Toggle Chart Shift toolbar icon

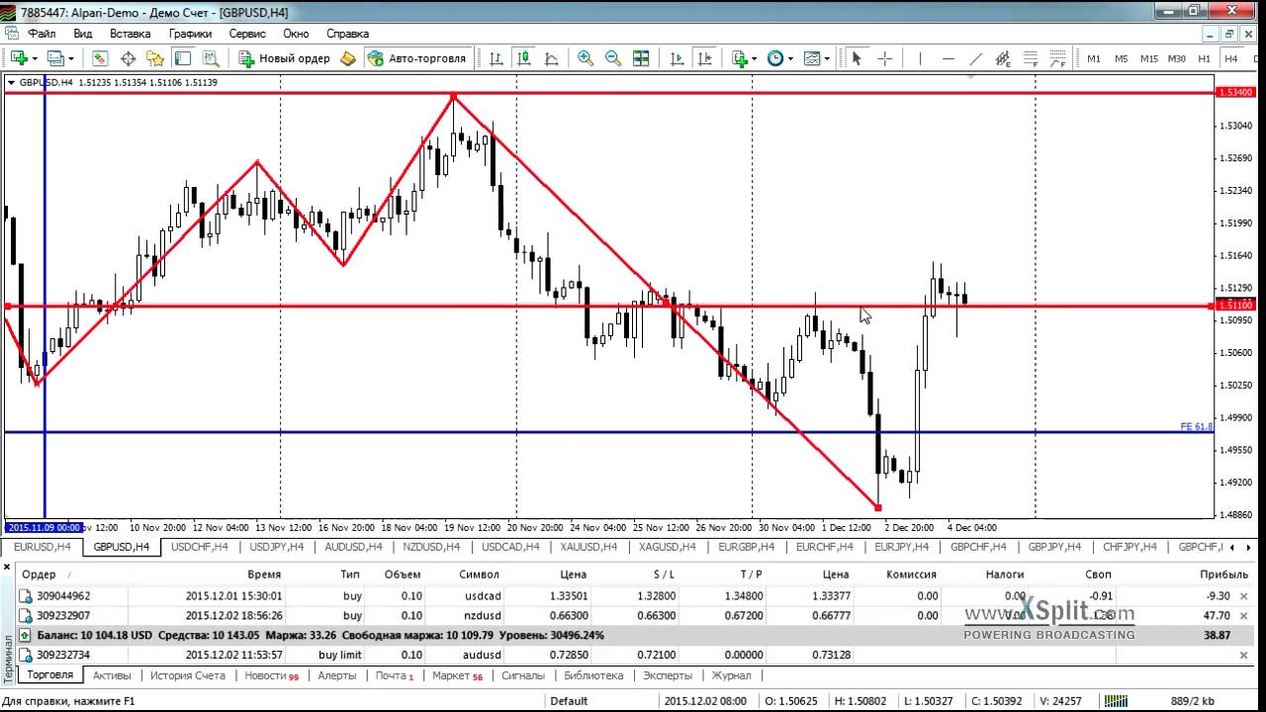coord(705,58)
